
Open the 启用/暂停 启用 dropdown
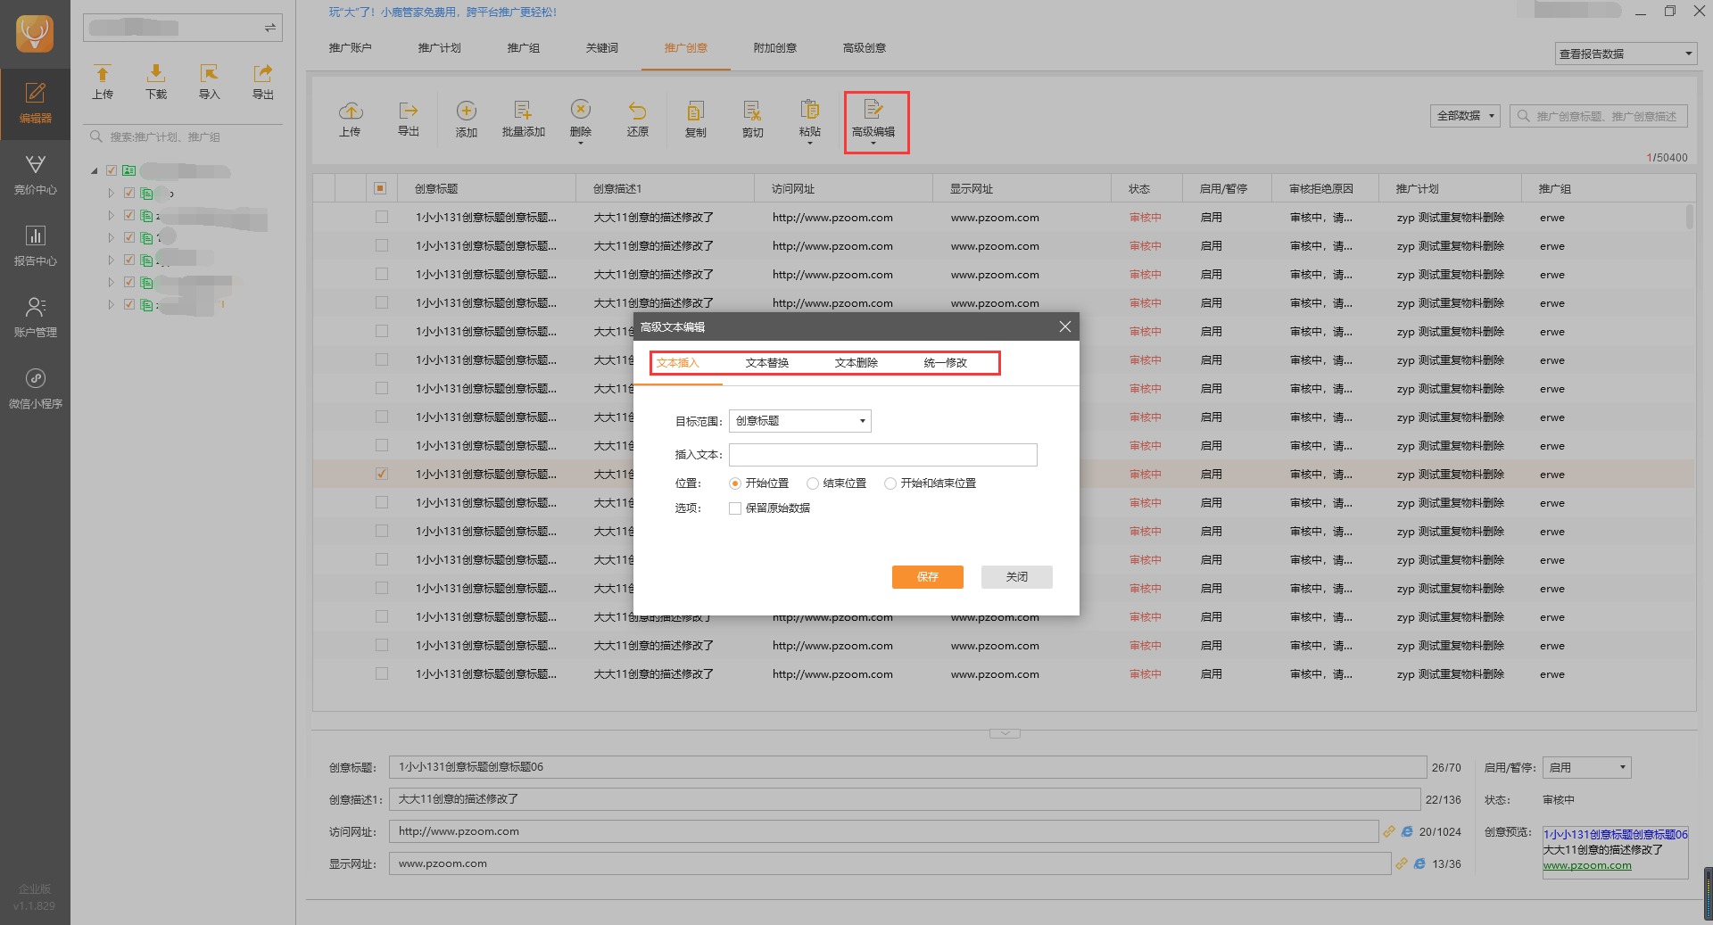coord(1587,767)
